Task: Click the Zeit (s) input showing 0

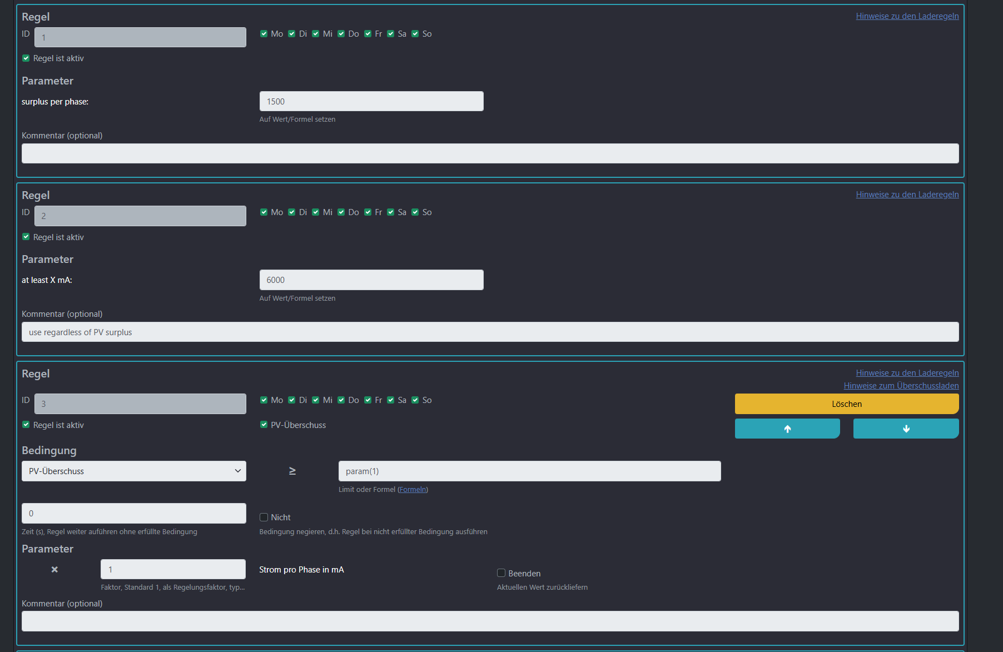Action: click(x=133, y=514)
